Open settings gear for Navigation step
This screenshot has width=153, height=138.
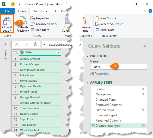(x=143, y=94)
